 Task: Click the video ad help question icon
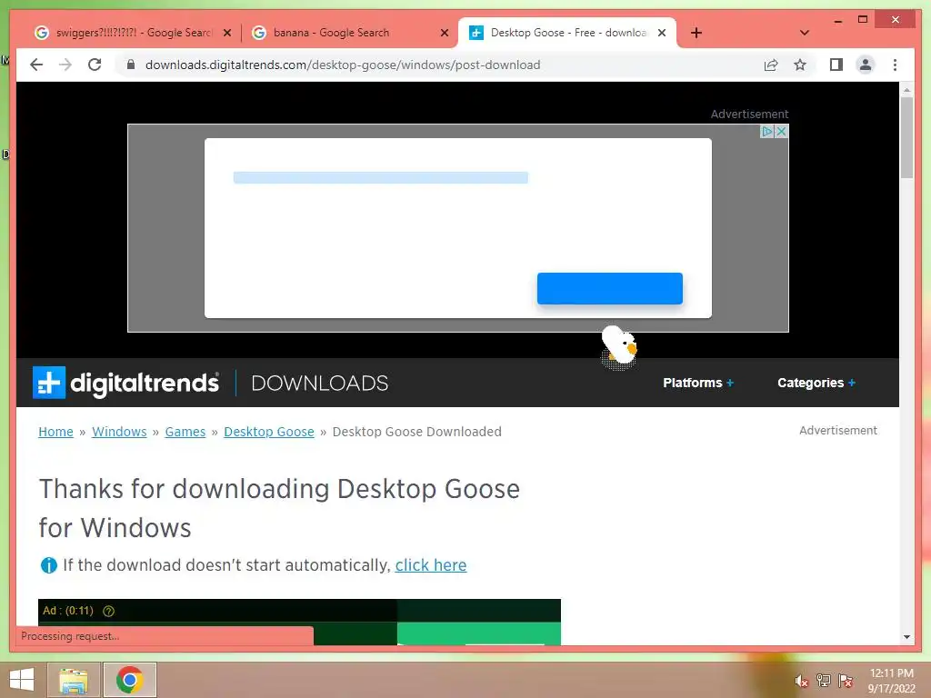pyautogui.click(x=109, y=611)
